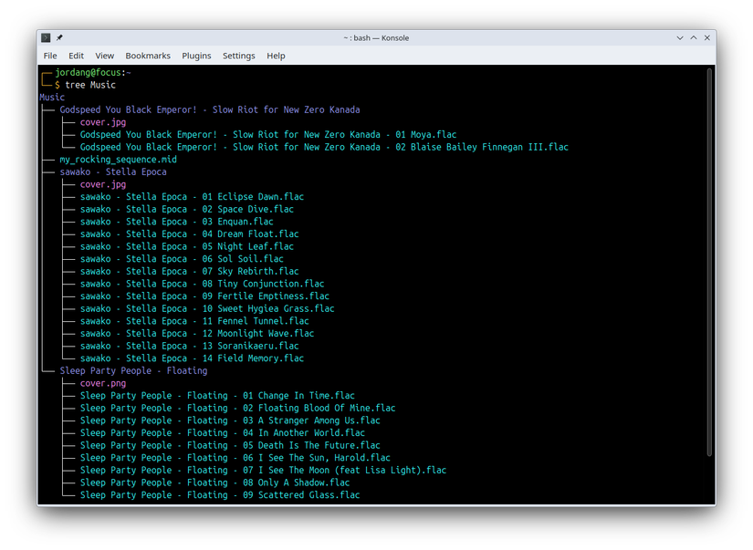This screenshot has width=753, height=550.
Task: Open the Settings menu
Action: 238,56
